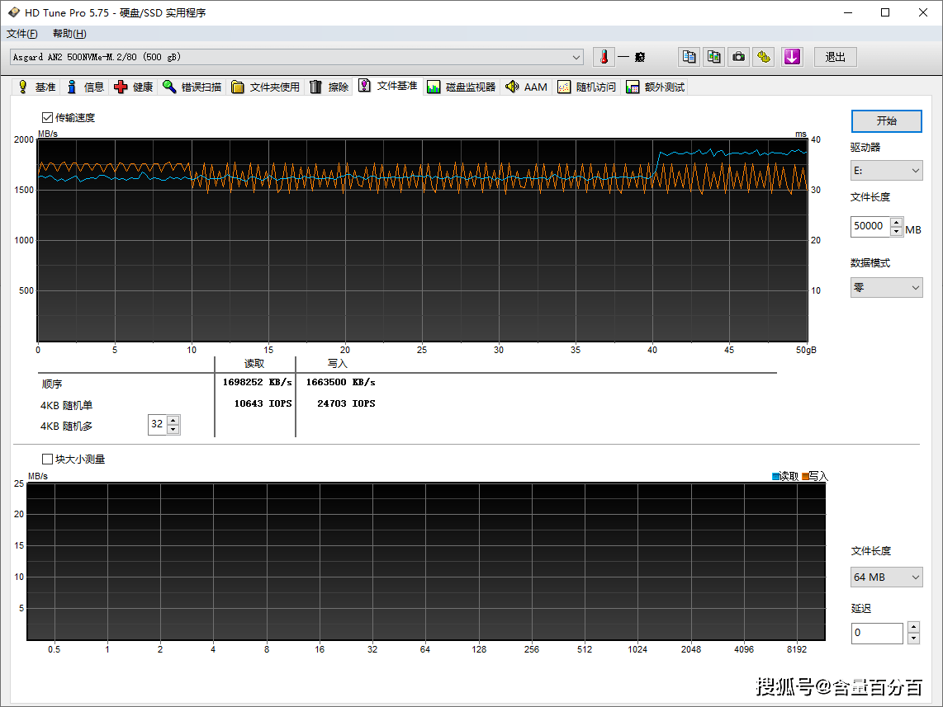Click the 退出 button
The image size is (943, 707).
[835, 57]
